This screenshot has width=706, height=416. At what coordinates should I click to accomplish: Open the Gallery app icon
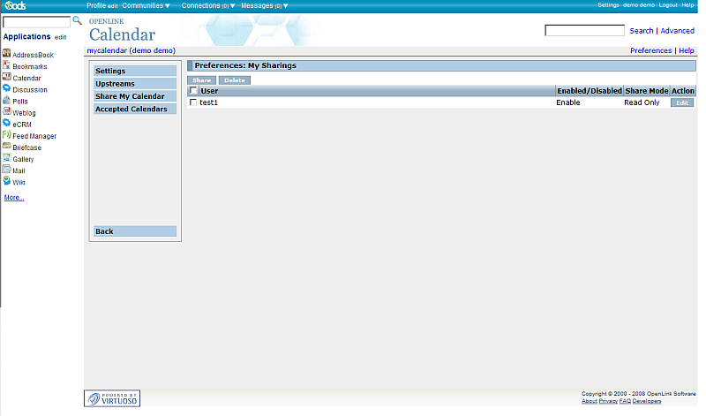pos(7,159)
